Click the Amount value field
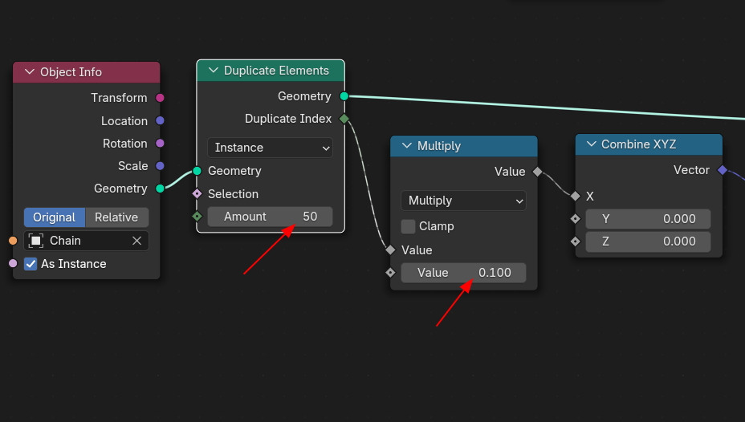Screen dimensions: 745x422 [x=270, y=217]
